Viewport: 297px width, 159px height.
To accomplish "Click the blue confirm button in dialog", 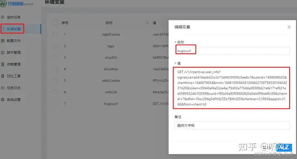I will click(x=284, y=147).
